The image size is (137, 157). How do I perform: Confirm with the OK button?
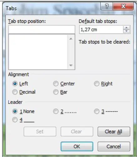tap(77, 146)
